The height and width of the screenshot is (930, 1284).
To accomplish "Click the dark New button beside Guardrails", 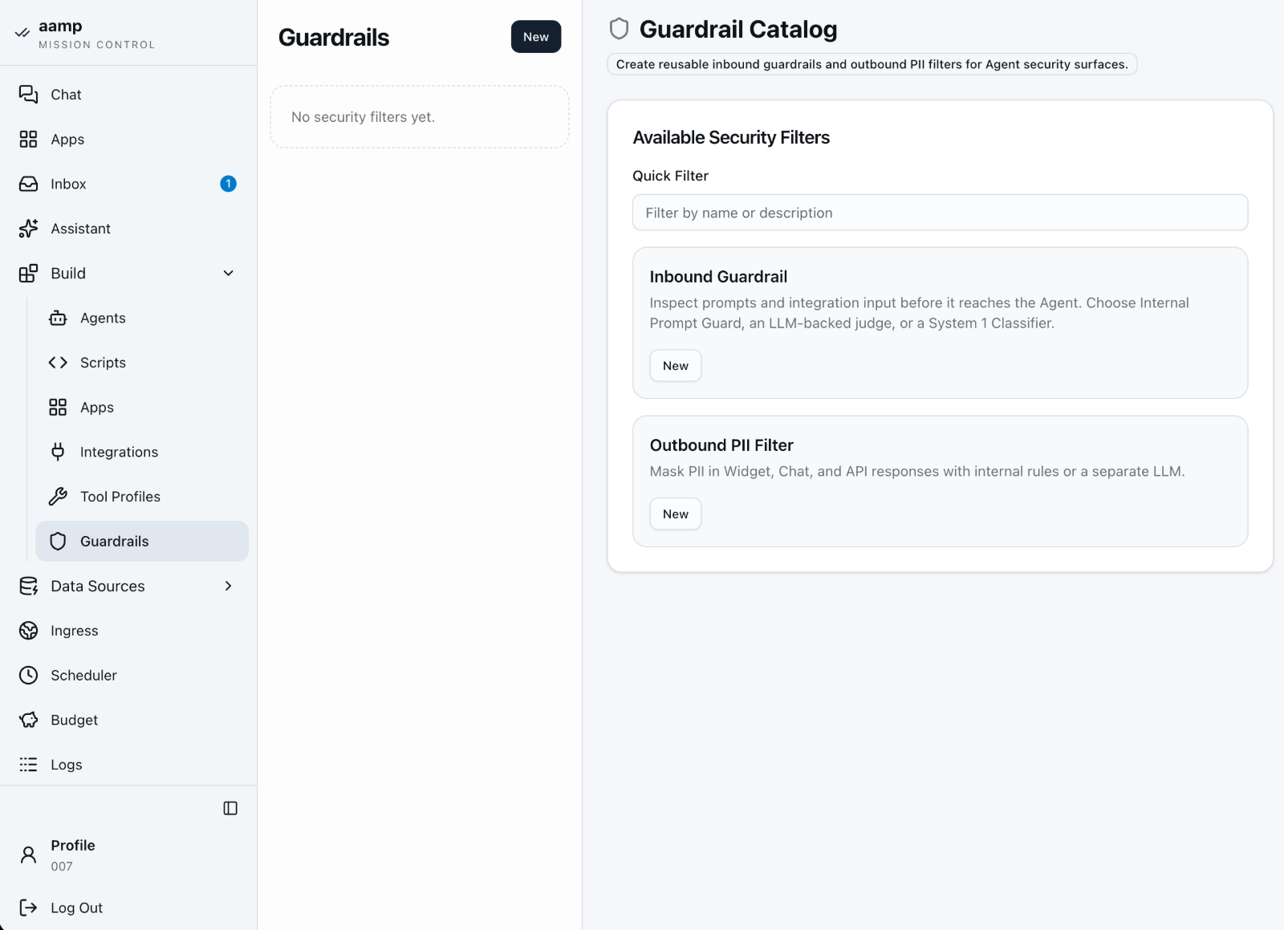I will pyautogui.click(x=536, y=37).
